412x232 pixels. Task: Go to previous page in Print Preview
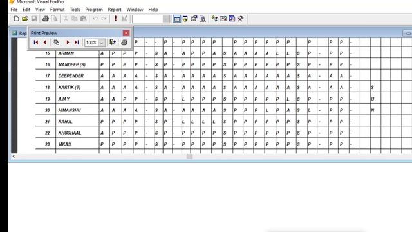(x=44, y=43)
